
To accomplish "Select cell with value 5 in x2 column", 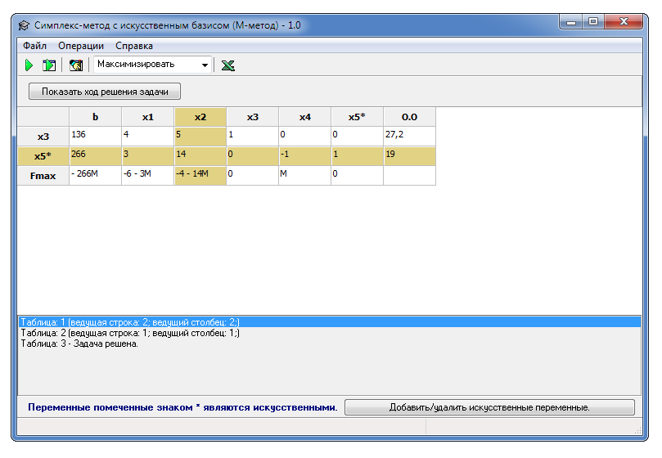I will 200,137.
